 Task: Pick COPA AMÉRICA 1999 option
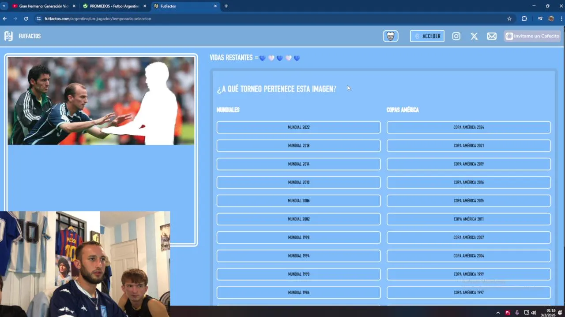pos(469,274)
